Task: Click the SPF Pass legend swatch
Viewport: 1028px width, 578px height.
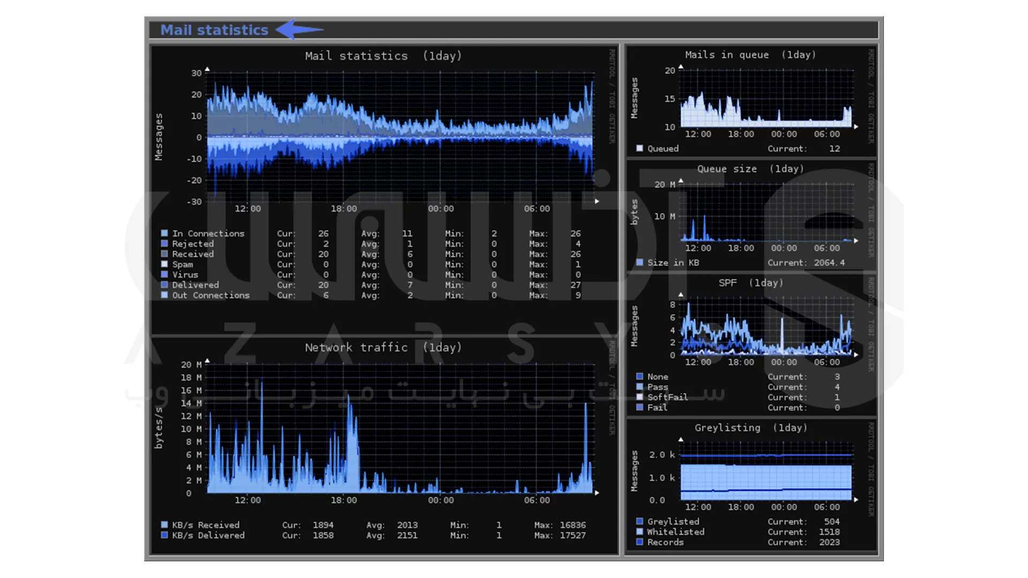Action: [639, 386]
